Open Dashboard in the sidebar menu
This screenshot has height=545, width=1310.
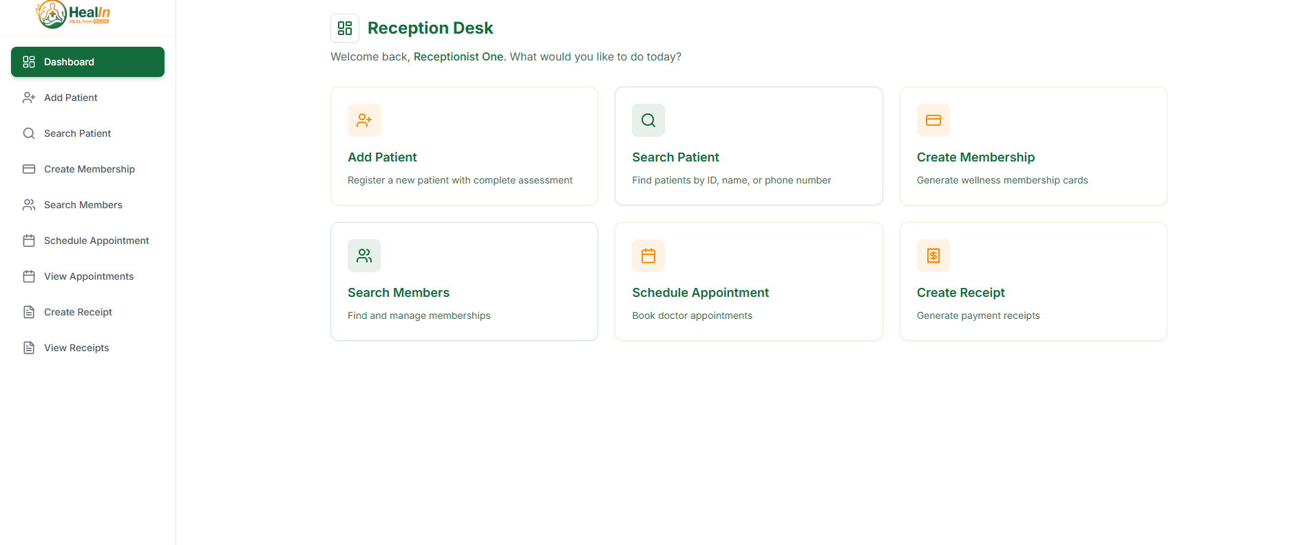tap(87, 62)
